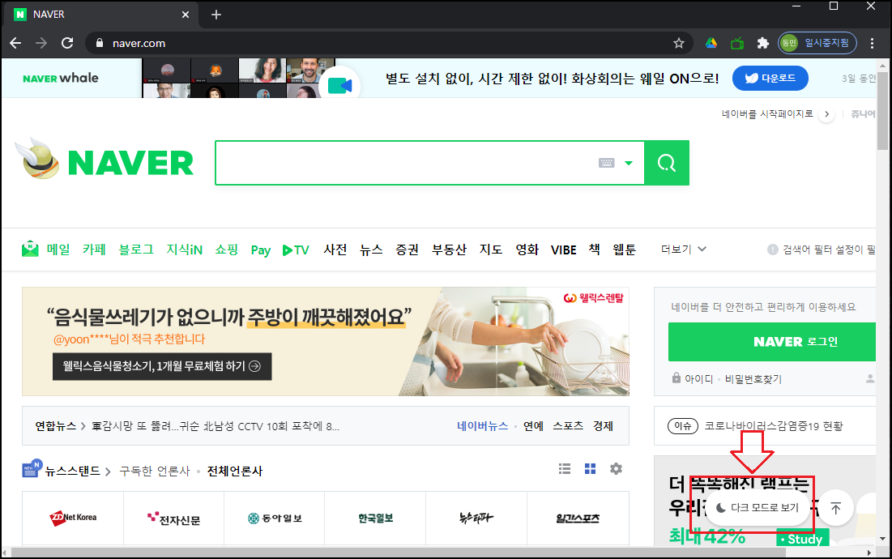The image size is (892, 559).
Task: Open the 연합뉴스 headline link
Action: tap(215, 426)
